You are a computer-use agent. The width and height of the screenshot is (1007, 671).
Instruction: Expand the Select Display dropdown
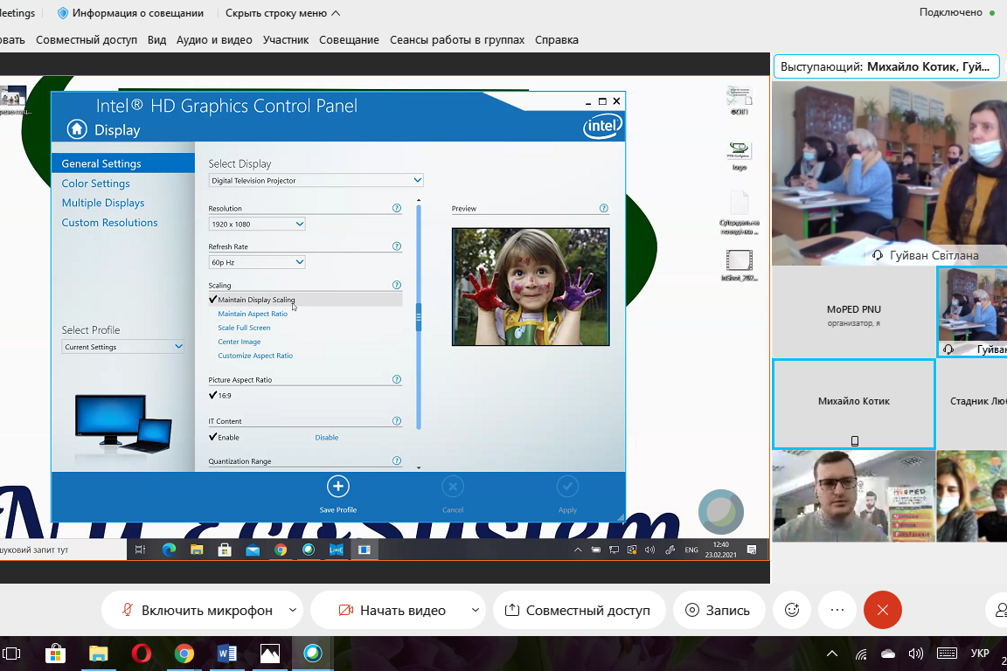pos(316,181)
